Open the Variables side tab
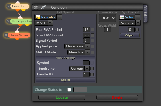Viewport: 161px width, 106px height. tap(145, 14)
